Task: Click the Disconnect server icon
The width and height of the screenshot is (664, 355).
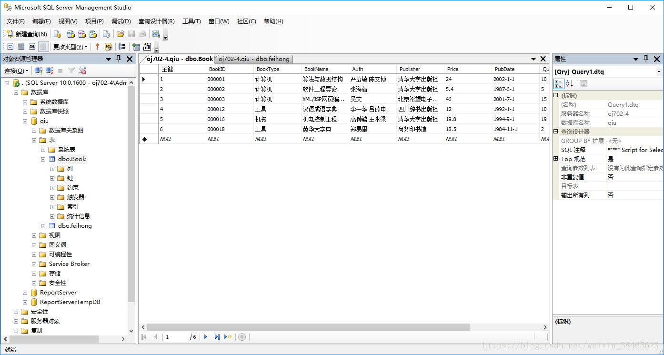Action: click(50, 71)
